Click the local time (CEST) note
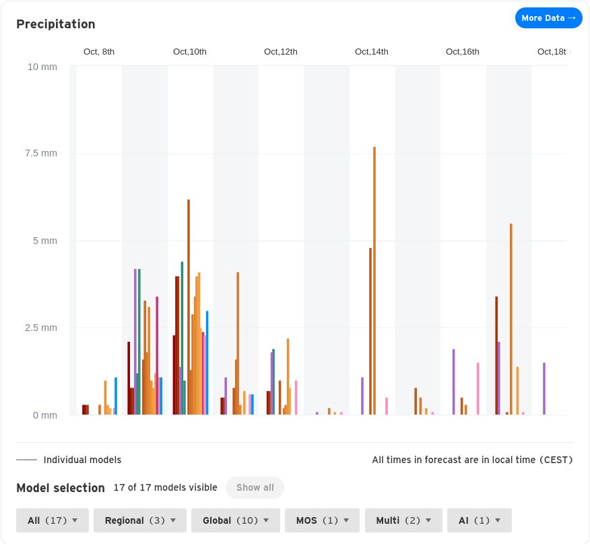 [x=472, y=460]
